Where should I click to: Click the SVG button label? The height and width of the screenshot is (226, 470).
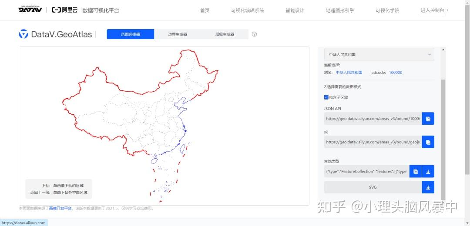(x=373, y=187)
